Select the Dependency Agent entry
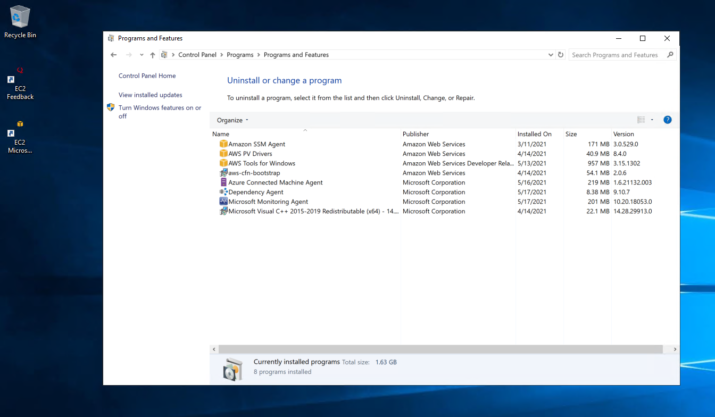Viewport: 715px width, 417px height. (x=256, y=192)
